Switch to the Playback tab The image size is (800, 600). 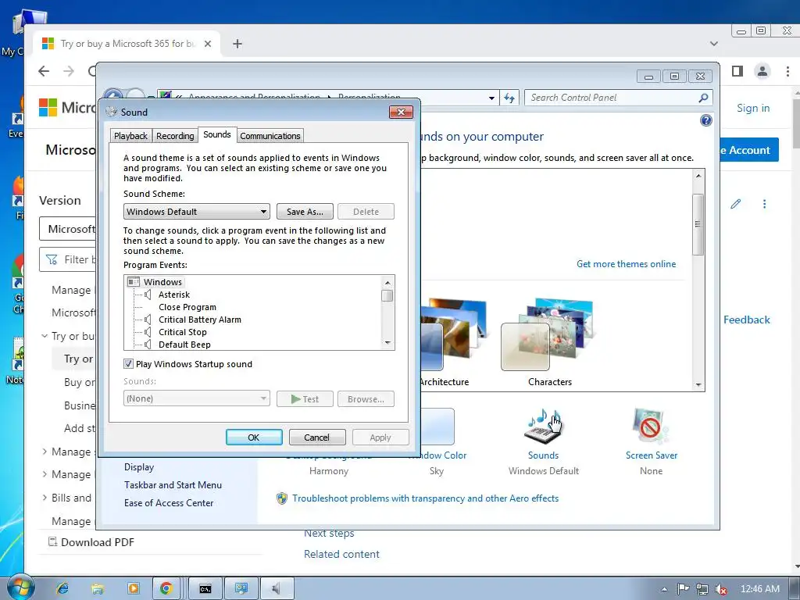click(130, 136)
